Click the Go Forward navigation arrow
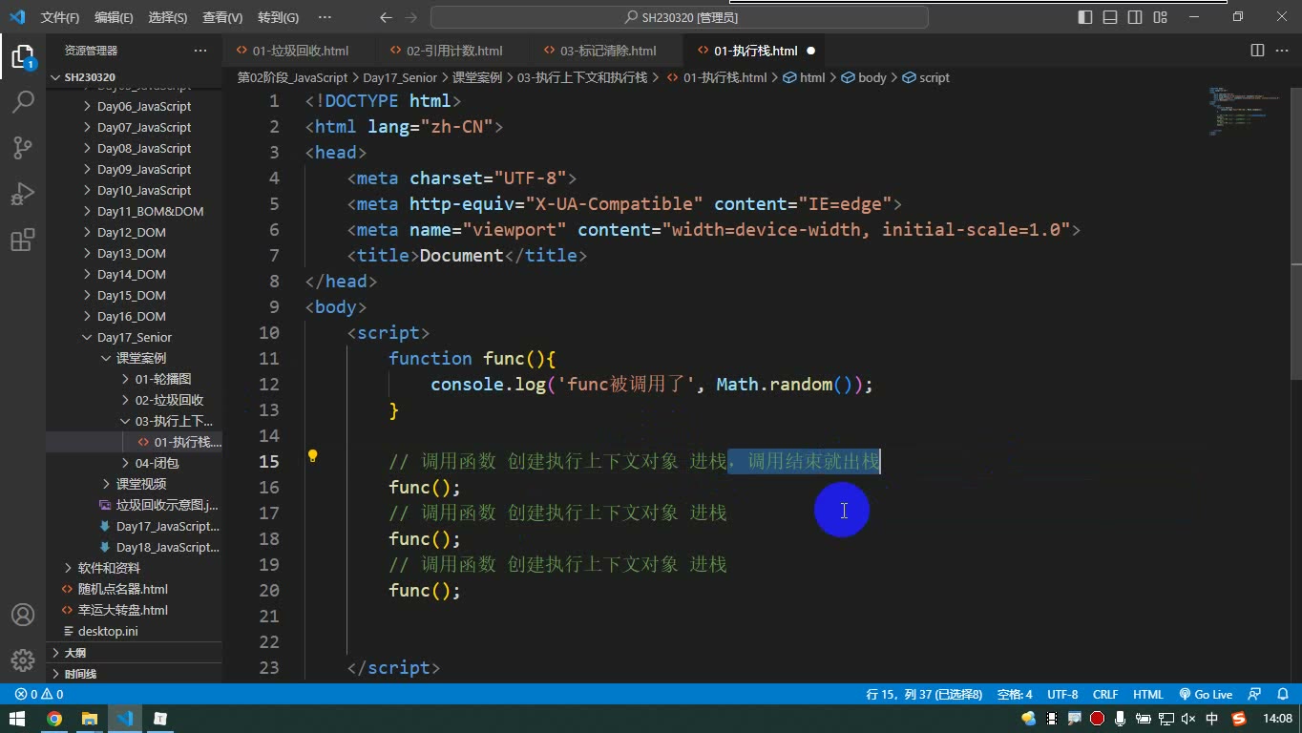Viewport: 1302px width, 733px height. pyautogui.click(x=411, y=17)
